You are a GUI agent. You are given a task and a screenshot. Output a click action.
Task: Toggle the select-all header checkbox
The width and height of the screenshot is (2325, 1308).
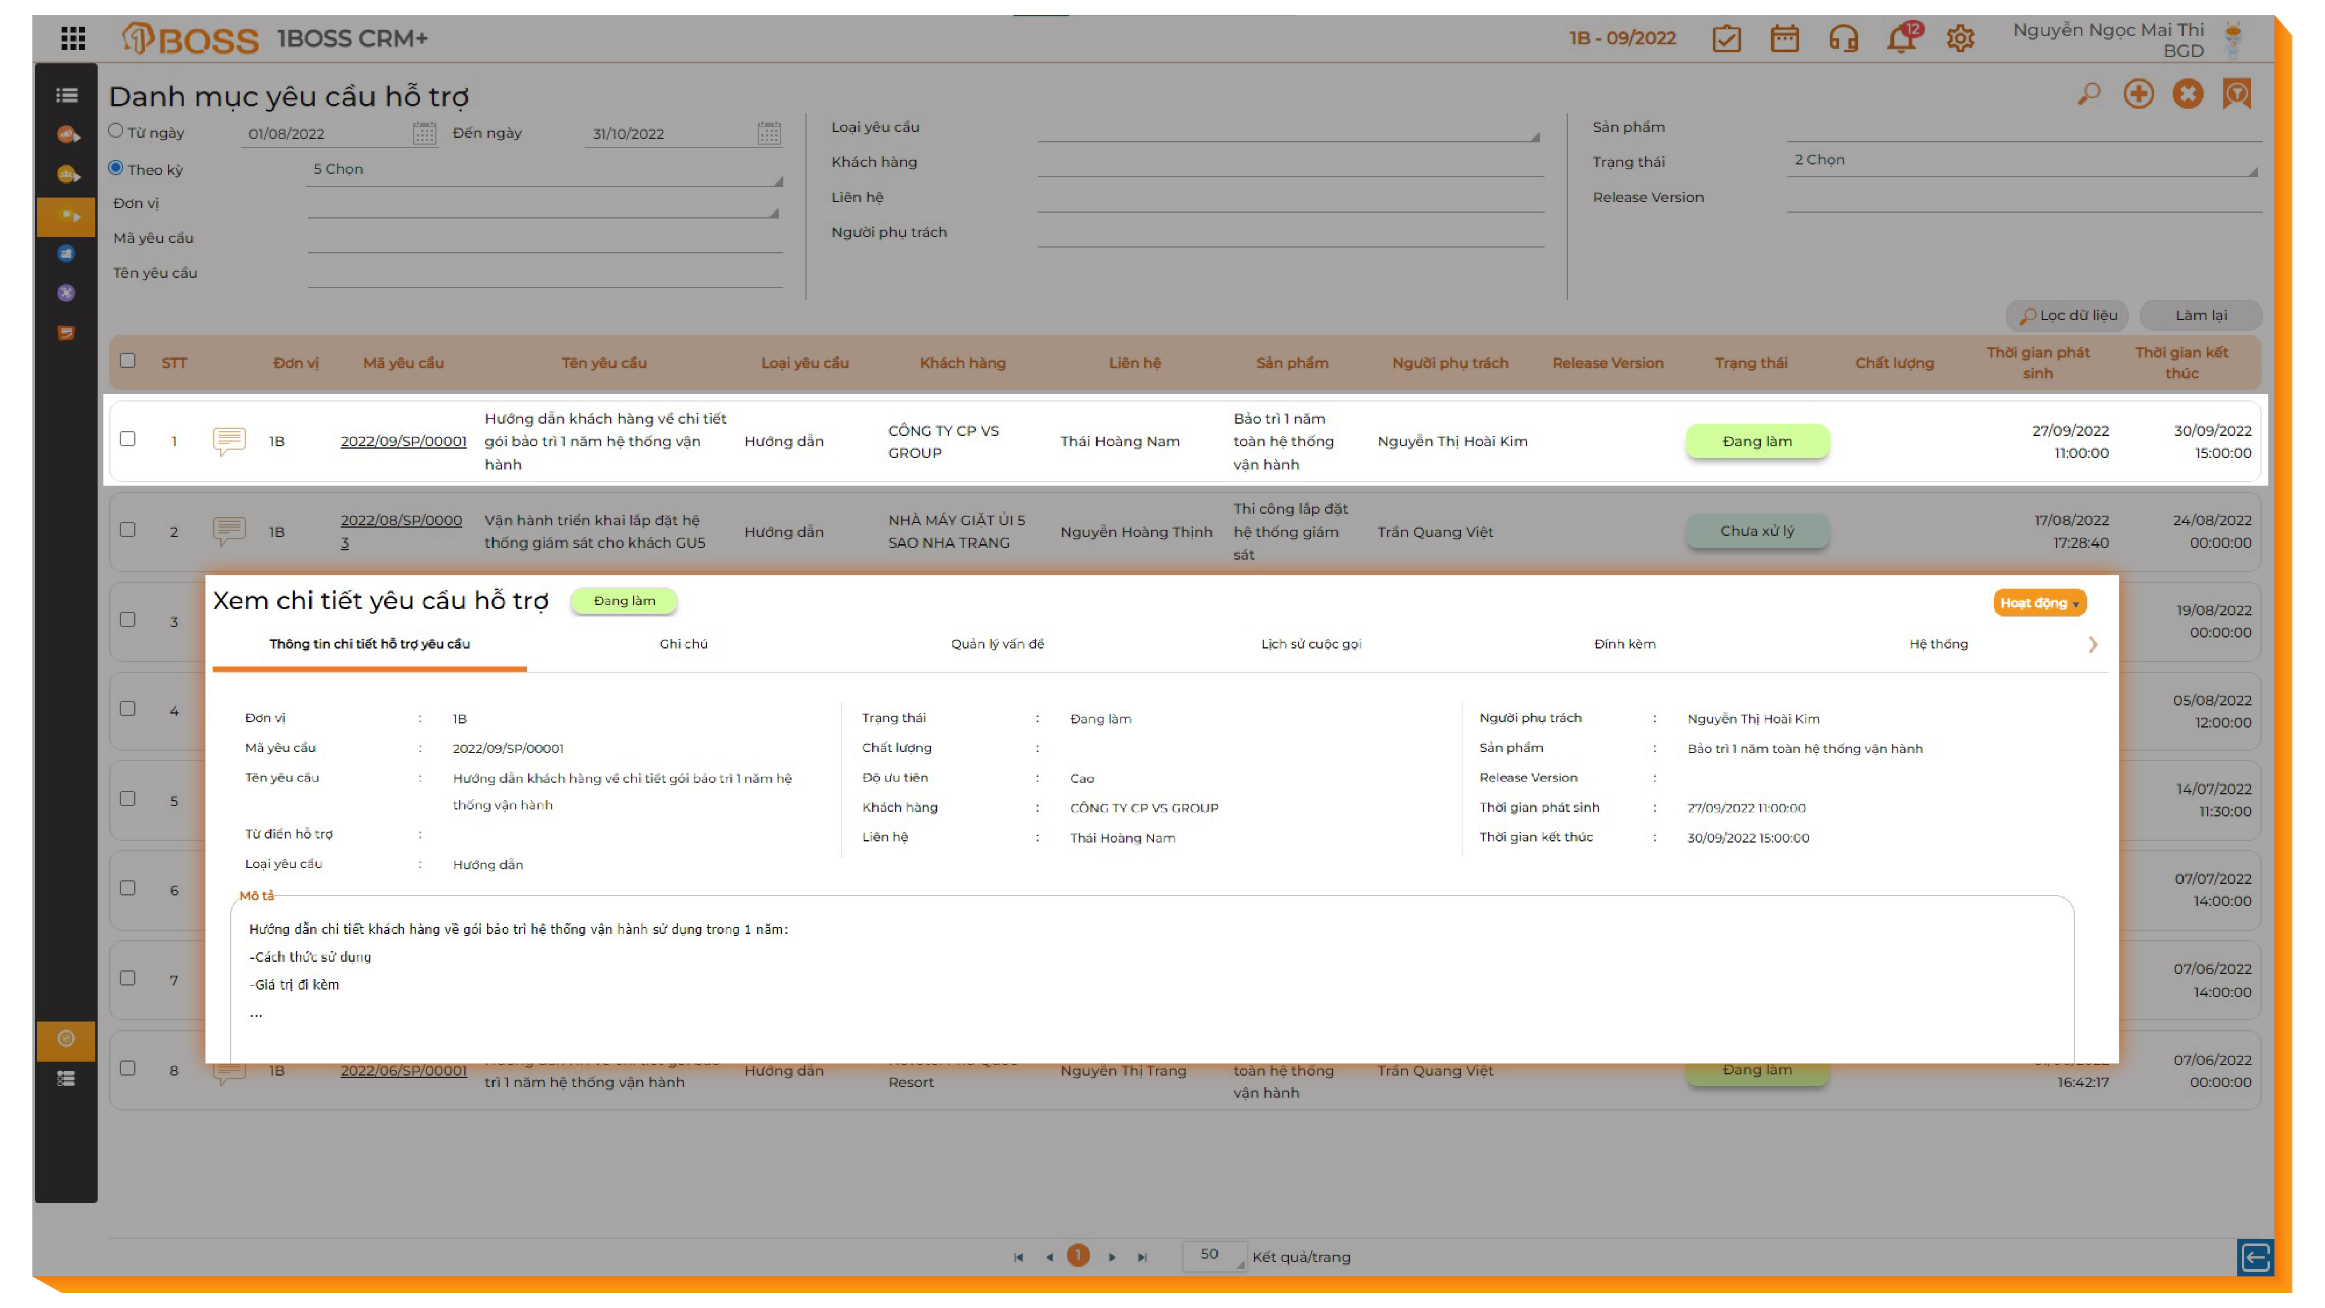coord(127,361)
